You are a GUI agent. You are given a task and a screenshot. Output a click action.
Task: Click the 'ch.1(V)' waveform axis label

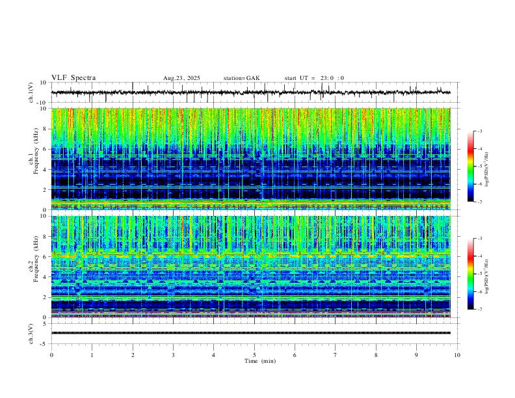pos(31,92)
